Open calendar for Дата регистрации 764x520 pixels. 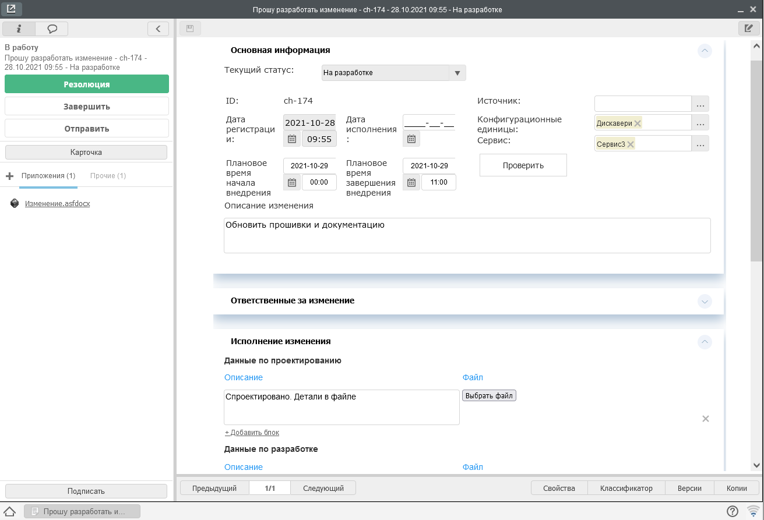292,139
